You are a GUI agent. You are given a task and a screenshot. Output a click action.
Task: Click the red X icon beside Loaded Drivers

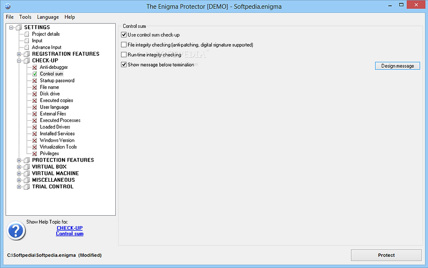coord(35,127)
